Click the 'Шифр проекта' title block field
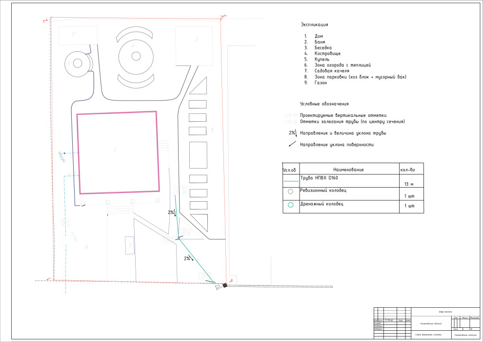Viewport: 483px width, 342px height. (444, 312)
